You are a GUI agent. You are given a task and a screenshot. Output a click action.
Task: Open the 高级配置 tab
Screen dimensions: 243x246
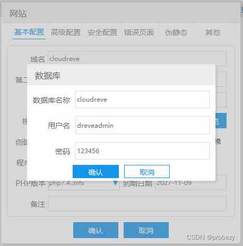click(x=66, y=32)
